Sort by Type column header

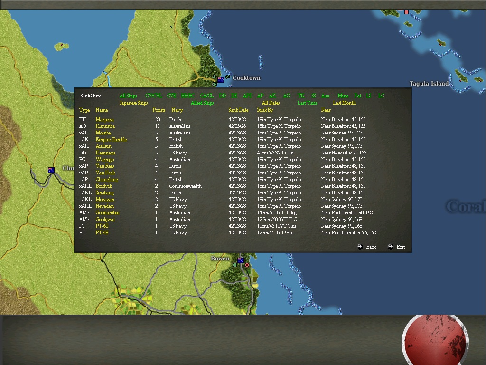84,110
